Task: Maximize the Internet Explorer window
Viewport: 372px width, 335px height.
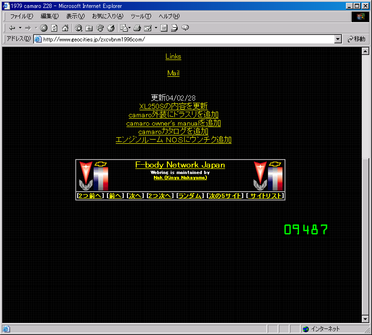Action: coord(357,6)
